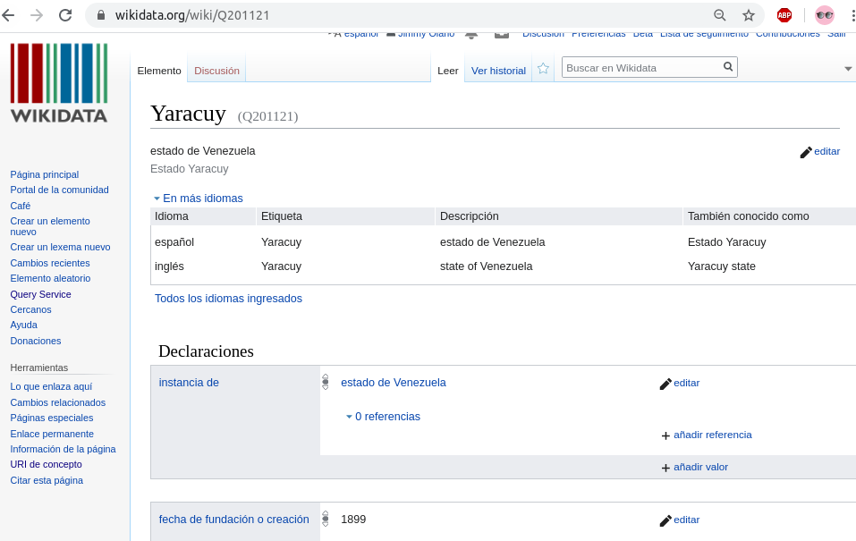Click rank selector beside 'estado de Venezuela'
Viewport: 856px width, 541px height.
[326, 382]
